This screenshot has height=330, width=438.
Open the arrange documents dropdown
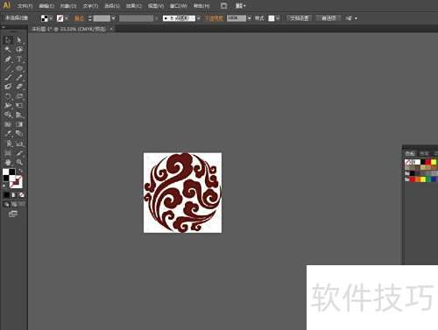[x=241, y=6]
